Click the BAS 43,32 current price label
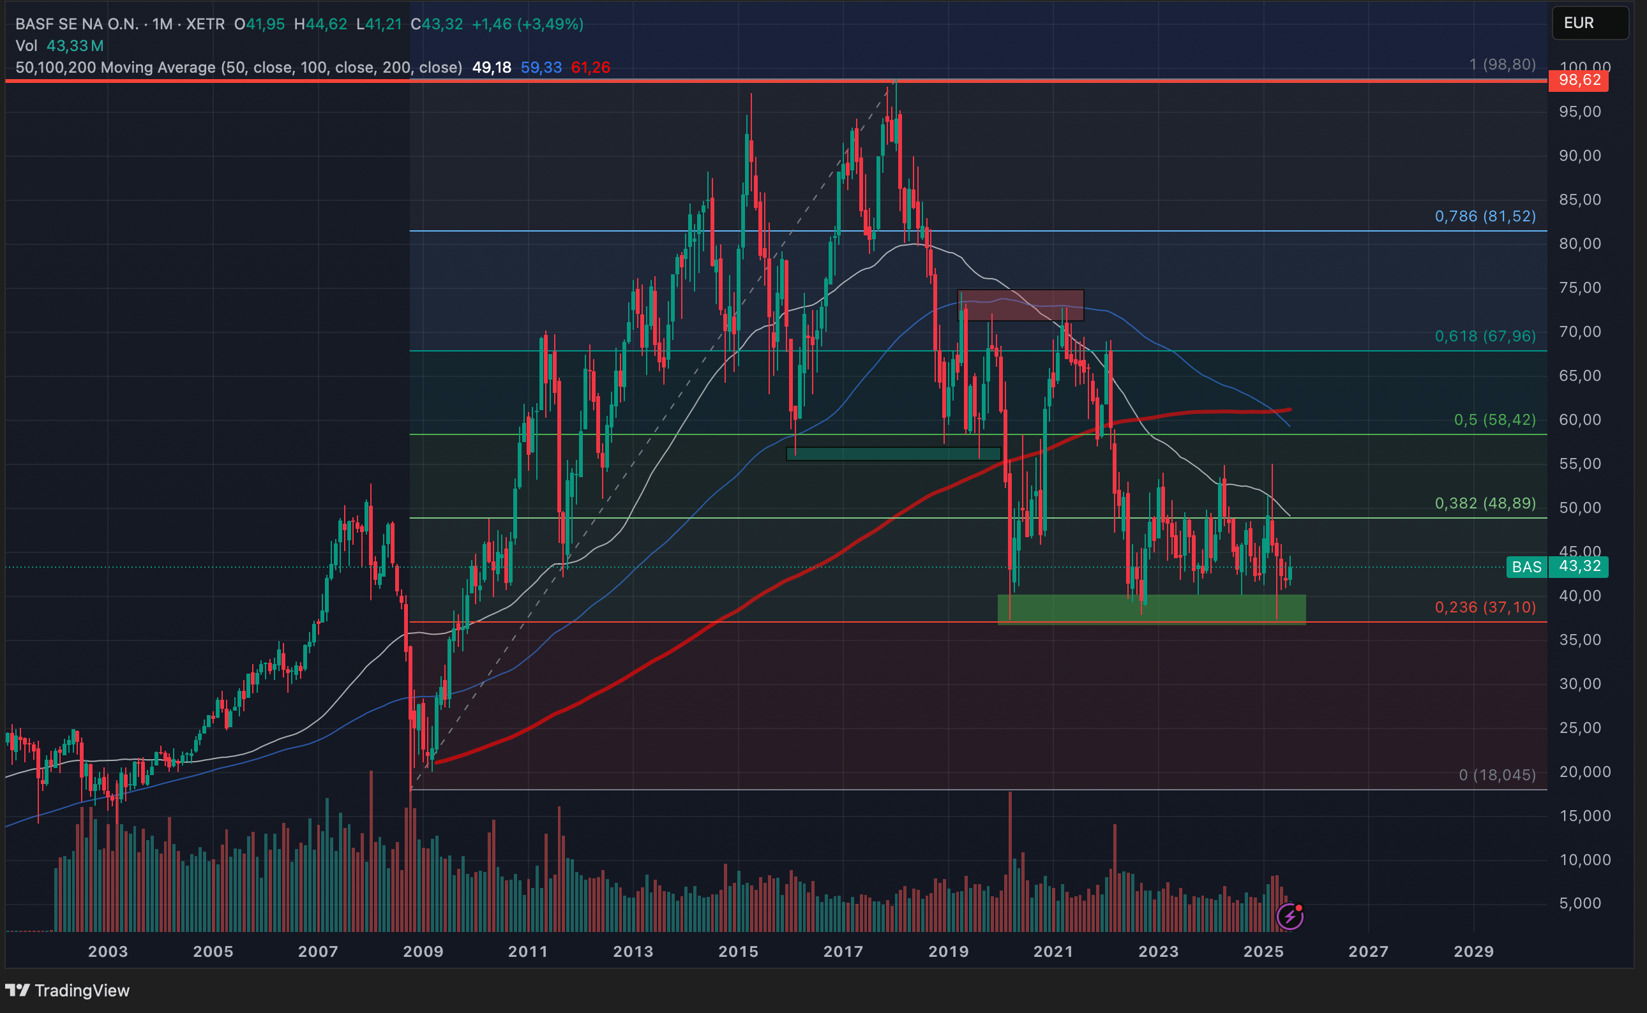 click(1556, 567)
